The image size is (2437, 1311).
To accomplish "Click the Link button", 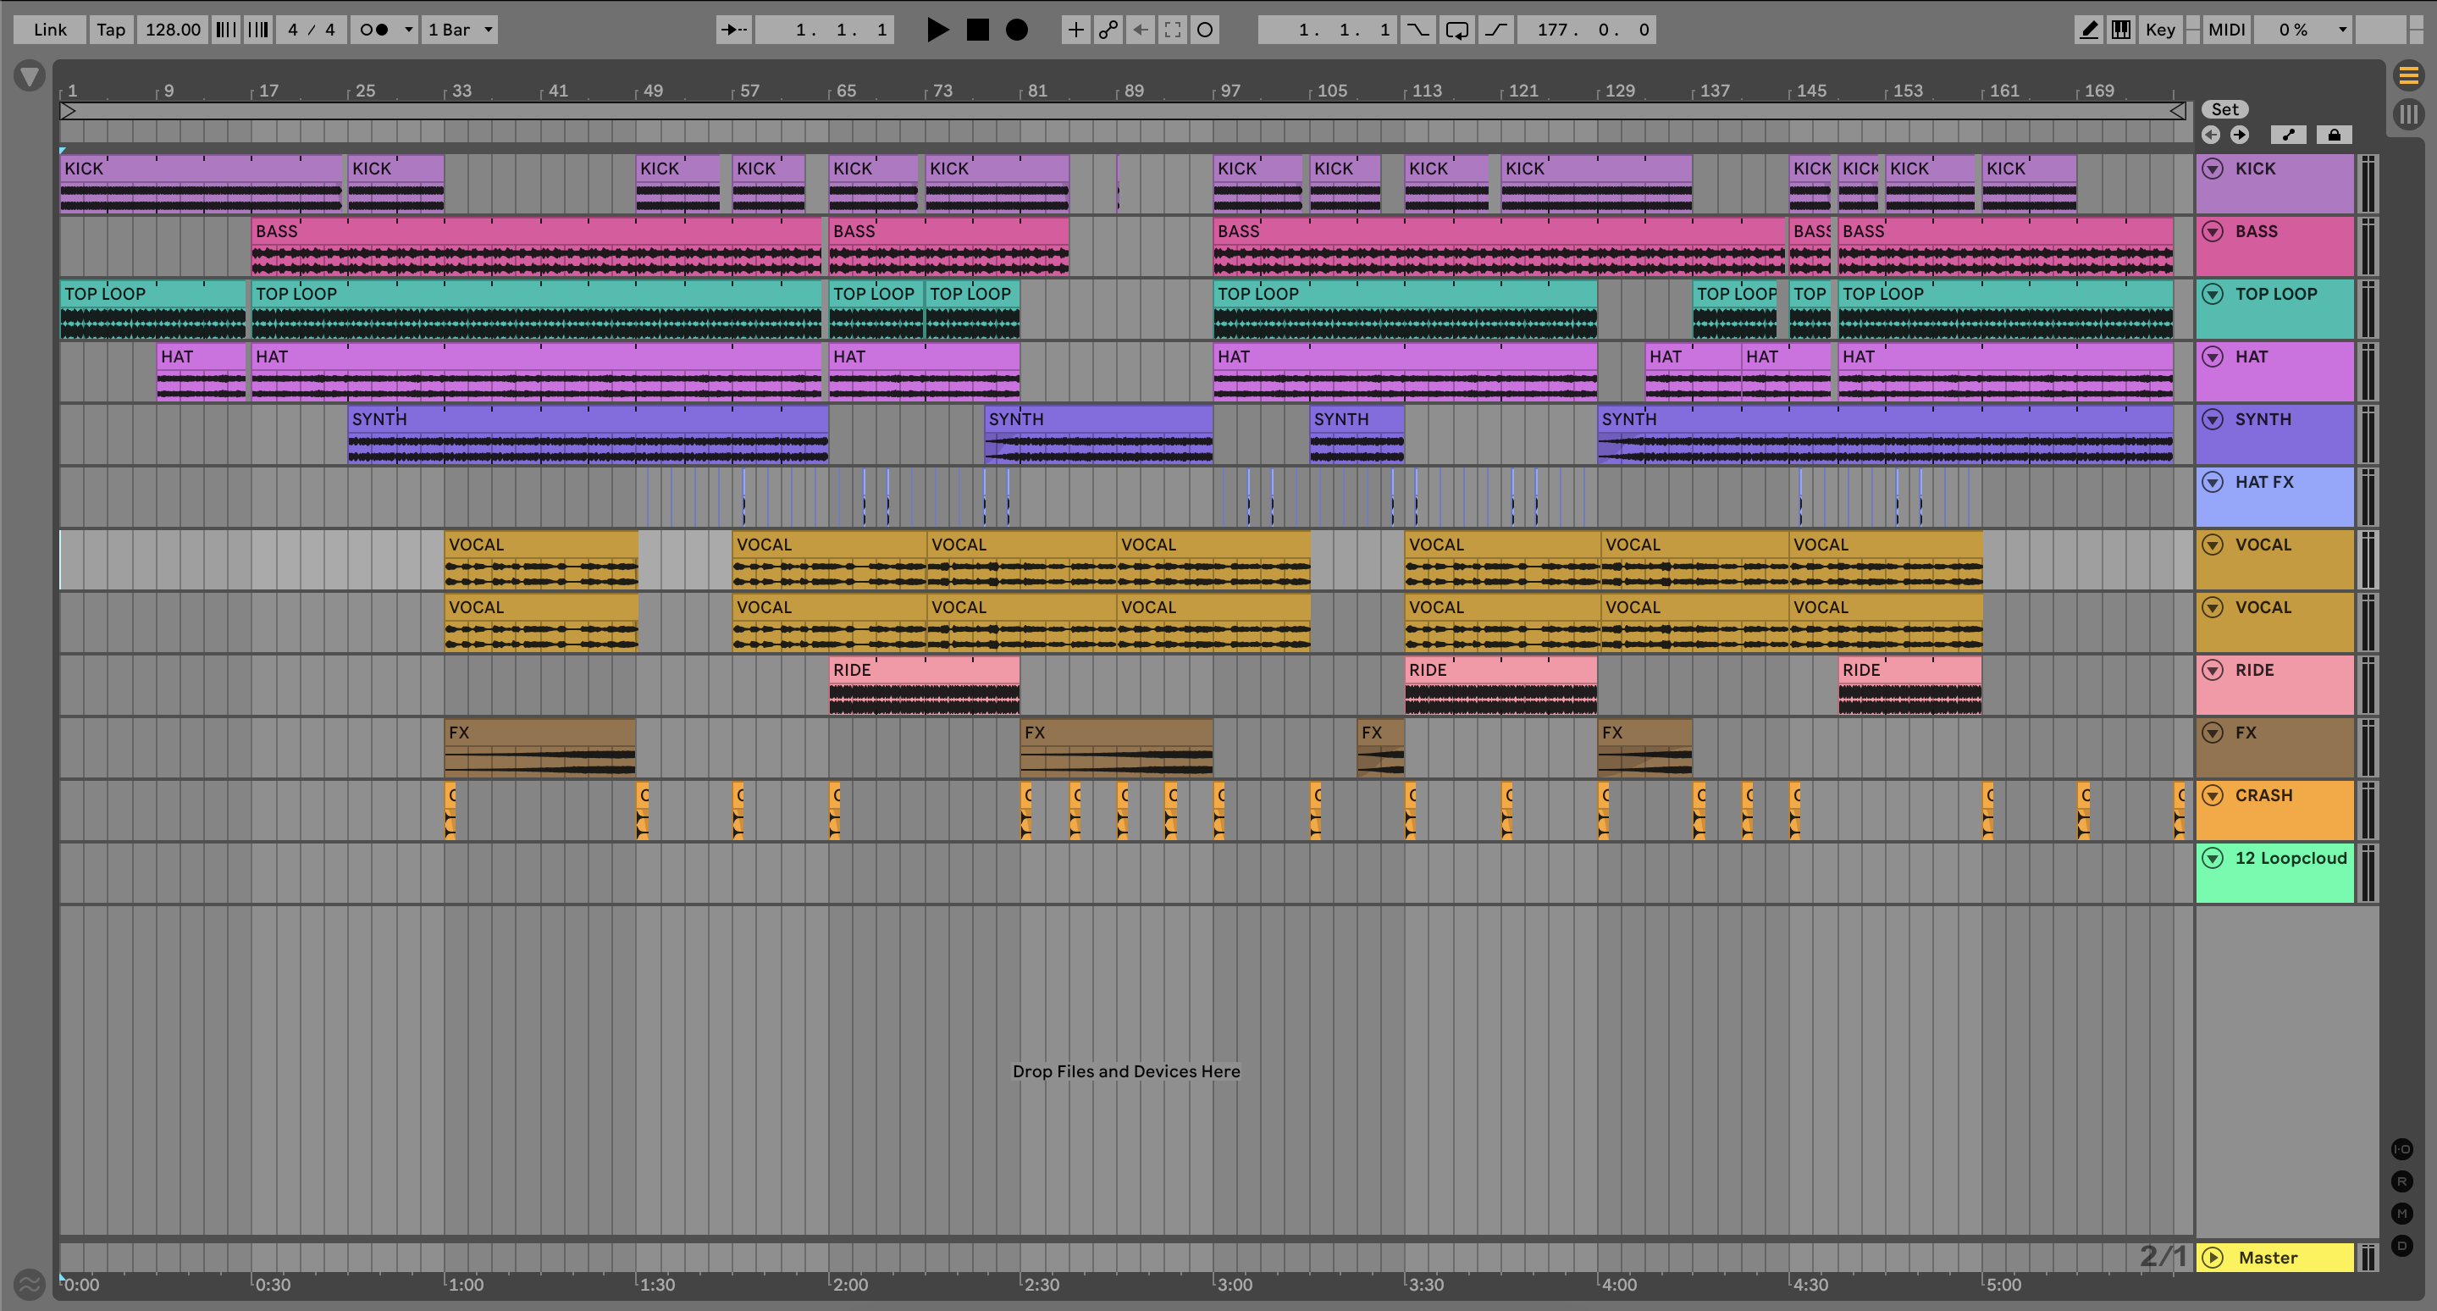I will (49, 30).
